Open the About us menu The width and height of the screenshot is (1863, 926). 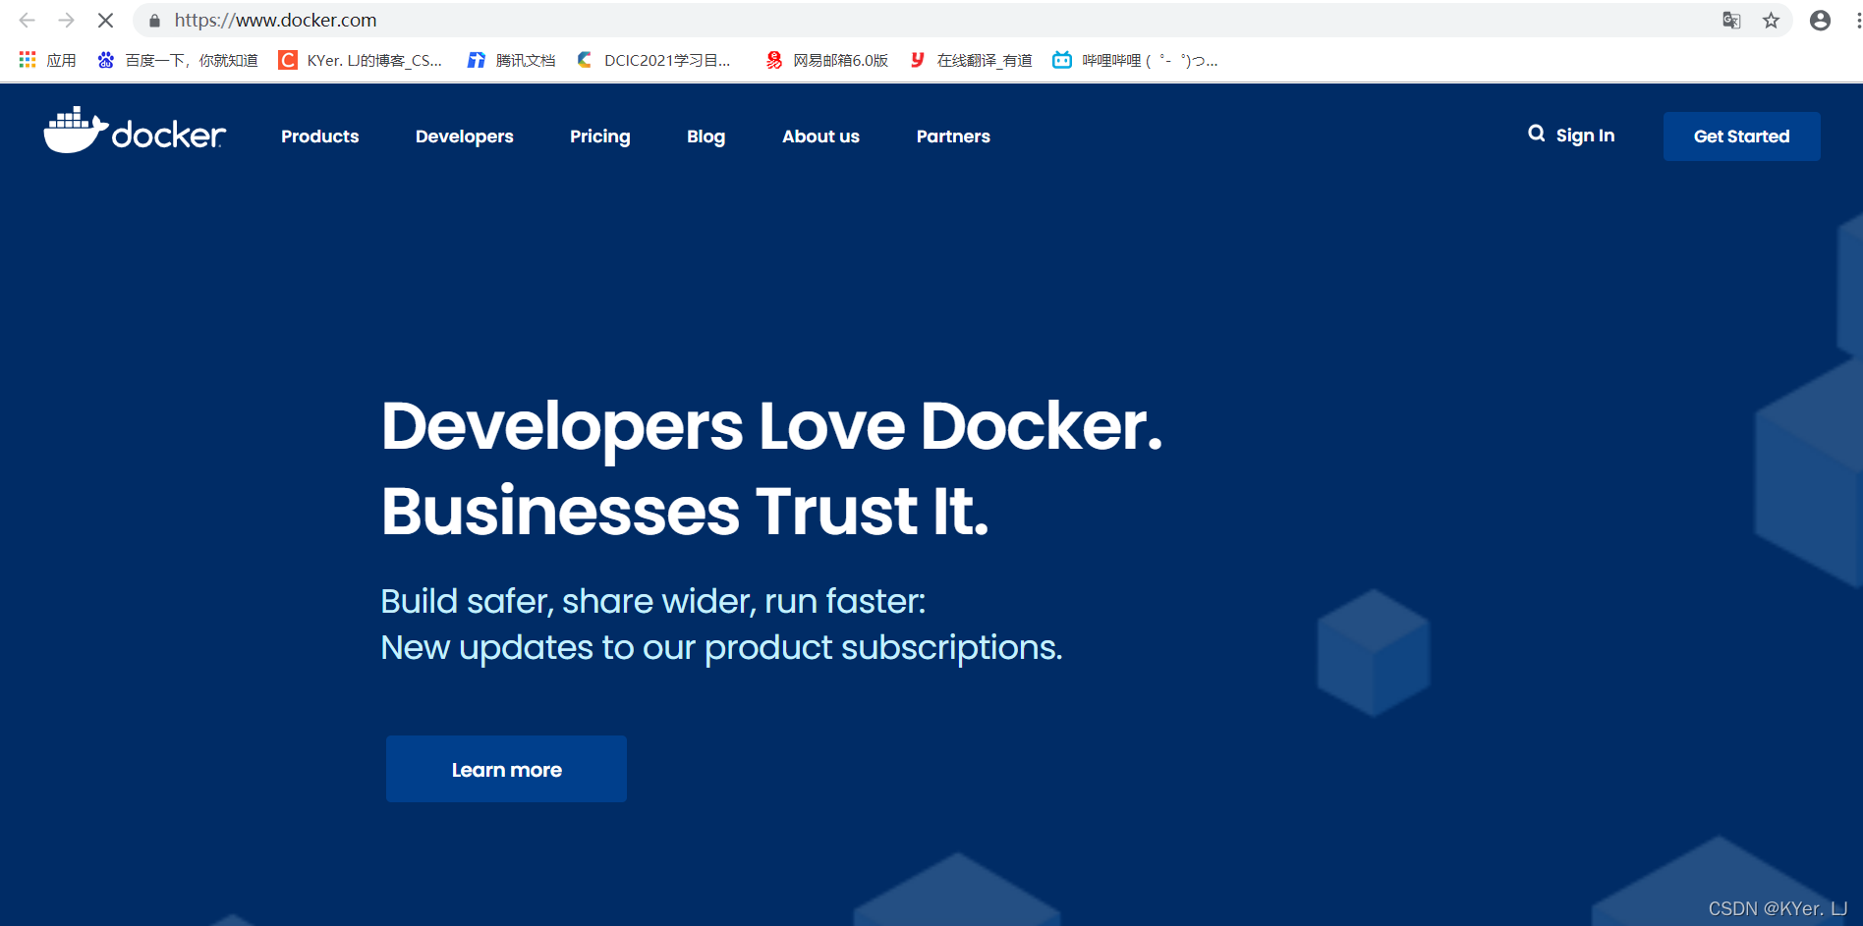pyautogui.click(x=820, y=136)
